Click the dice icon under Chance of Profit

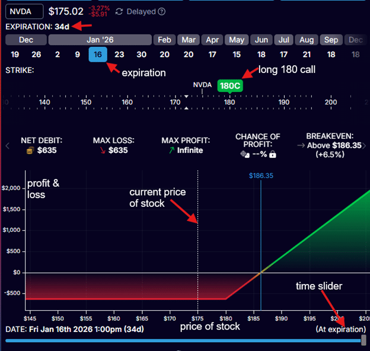[245, 154]
